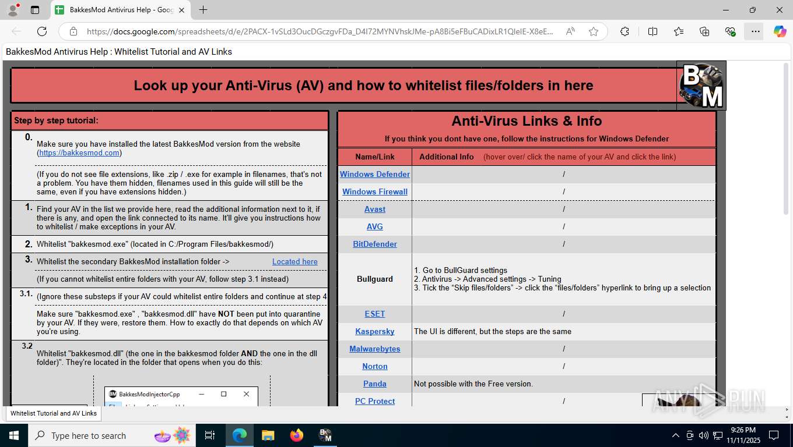
Task: Click the browser back arrow
Action: click(16, 31)
